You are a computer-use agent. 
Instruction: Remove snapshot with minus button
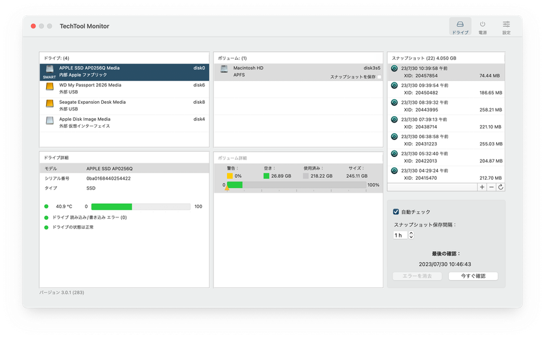(491, 187)
